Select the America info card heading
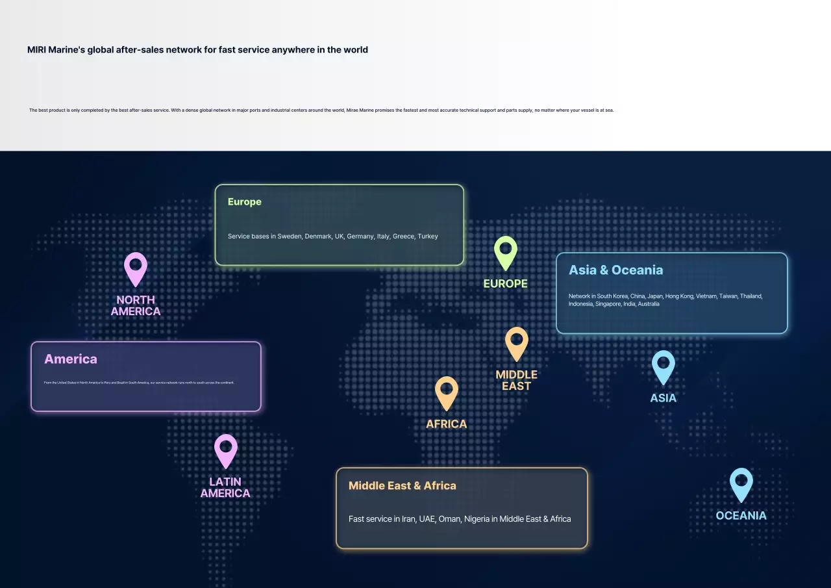 coord(71,359)
